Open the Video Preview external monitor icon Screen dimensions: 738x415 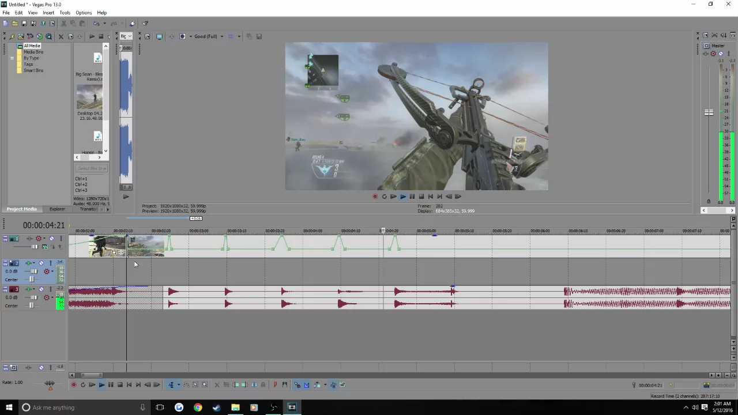tap(159, 36)
